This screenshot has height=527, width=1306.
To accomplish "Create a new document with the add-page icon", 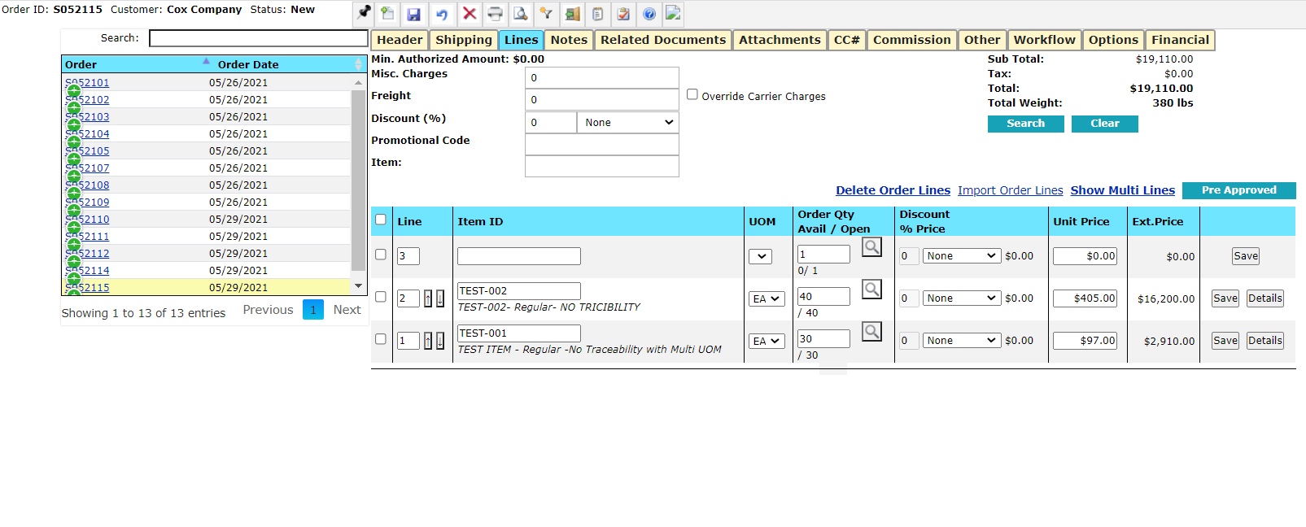I will pyautogui.click(x=388, y=14).
